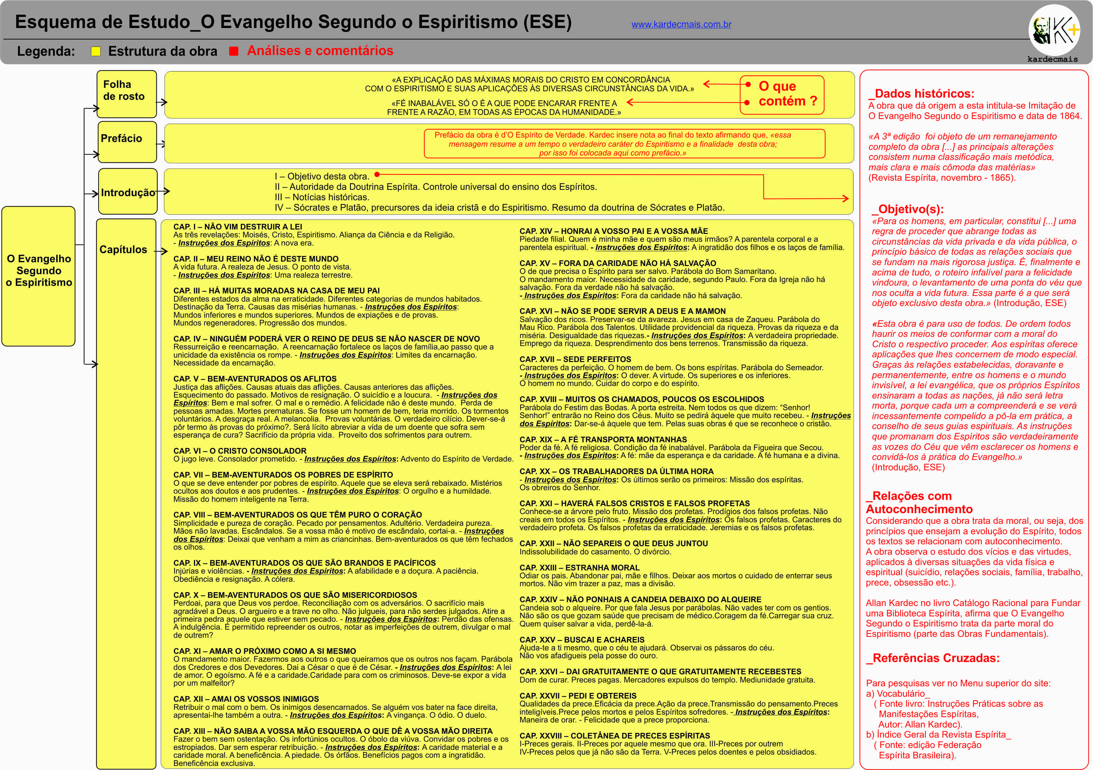The height and width of the screenshot is (770, 1093).
Task: Follow 'Instruções dos Espíritos' link in CAP. XIV
Action: click(x=641, y=247)
